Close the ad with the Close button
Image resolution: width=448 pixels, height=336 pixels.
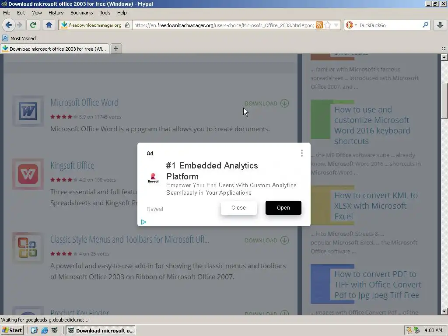238,208
